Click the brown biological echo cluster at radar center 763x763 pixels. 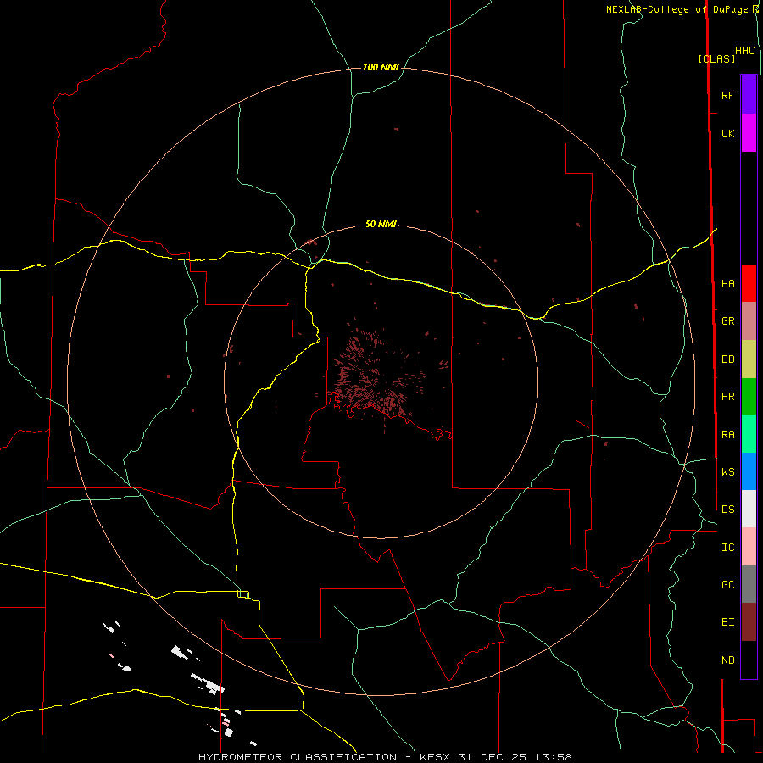(375, 375)
